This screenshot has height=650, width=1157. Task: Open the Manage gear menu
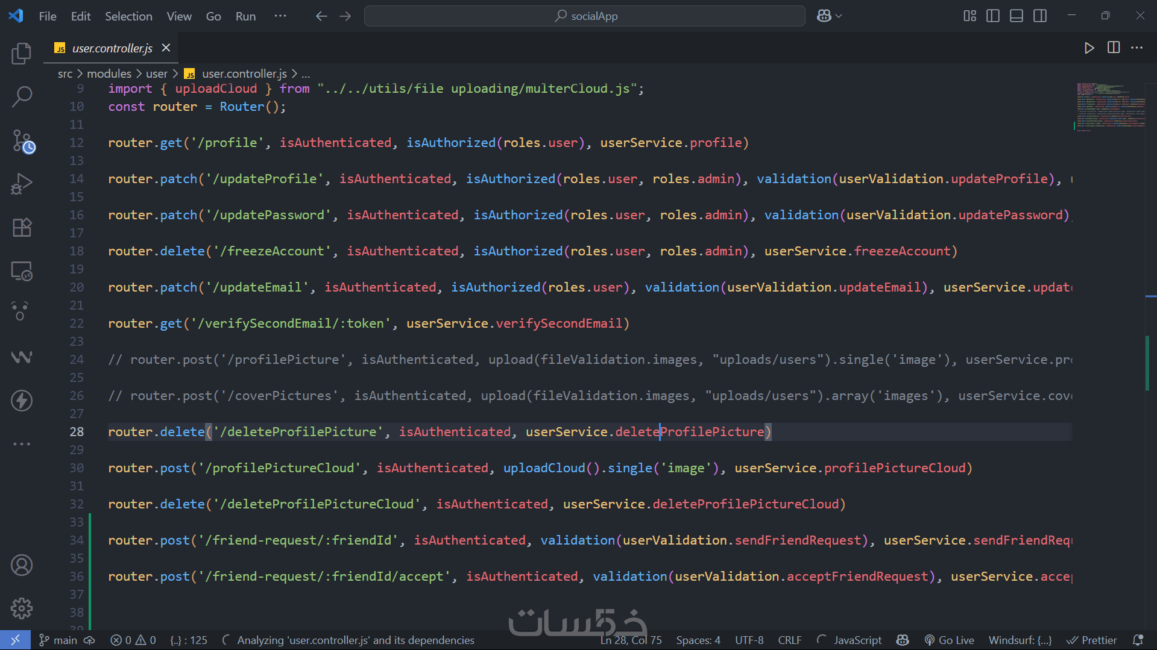coord(22,608)
